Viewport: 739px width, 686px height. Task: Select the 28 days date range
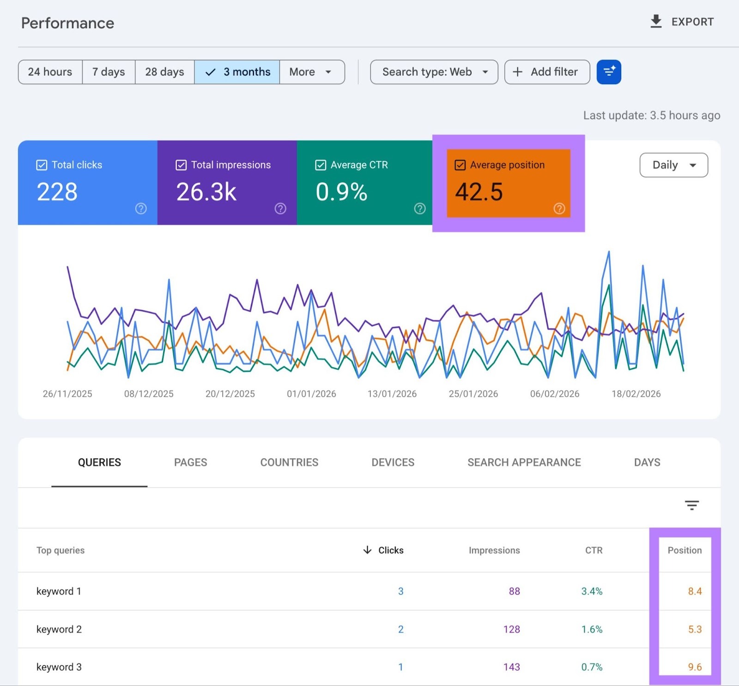click(164, 72)
